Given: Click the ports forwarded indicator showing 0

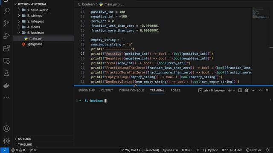Looking at the screenshot, I should tap(32, 150).
